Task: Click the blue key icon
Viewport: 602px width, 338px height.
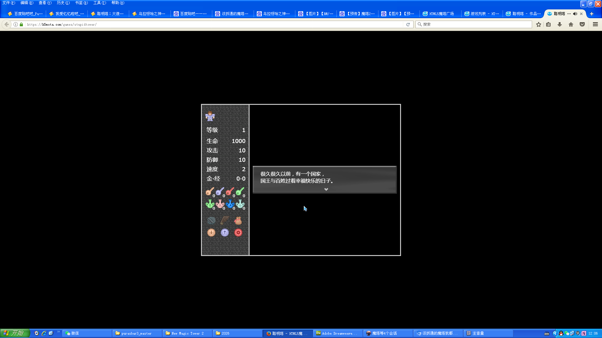Action: coord(219,191)
